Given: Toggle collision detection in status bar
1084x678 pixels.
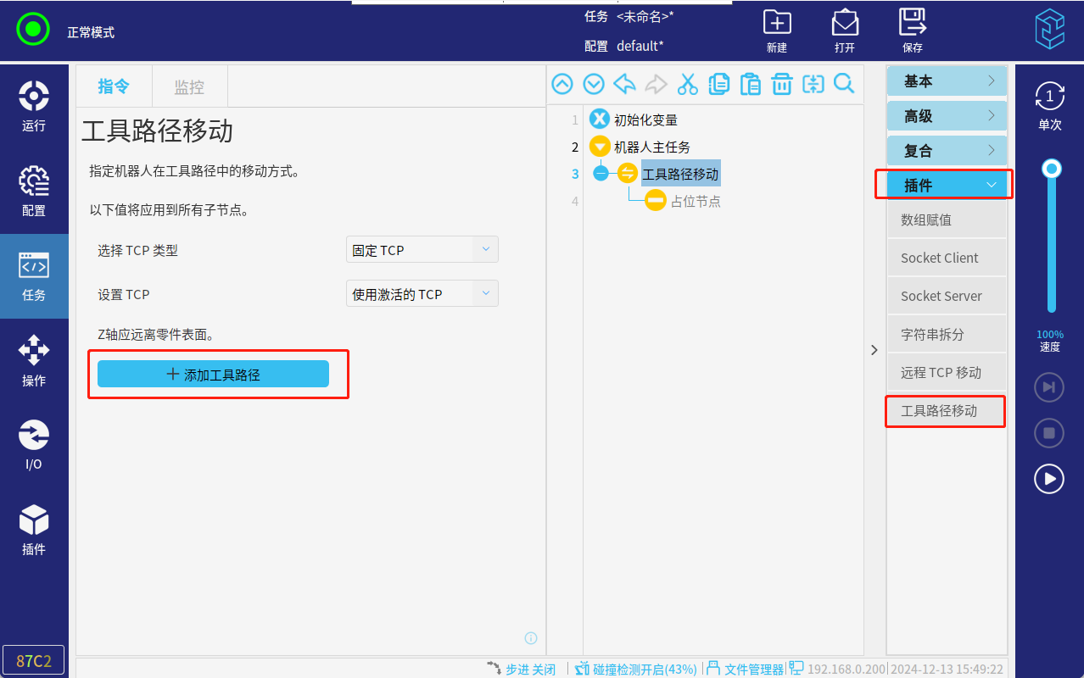Looking at the screenshot, I should click(635, 669).
